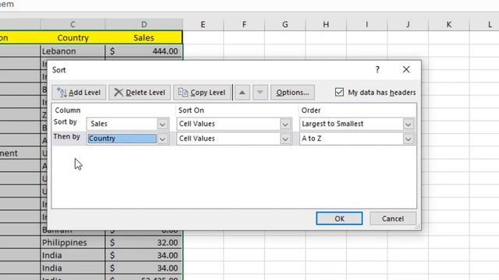The width and height of the screenshot is (499, 280).
Task: Select column E header
Action: click(x=203, y=24)
